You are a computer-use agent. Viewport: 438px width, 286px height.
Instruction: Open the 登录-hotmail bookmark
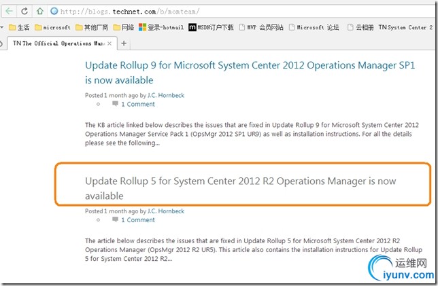click(161, 27)
